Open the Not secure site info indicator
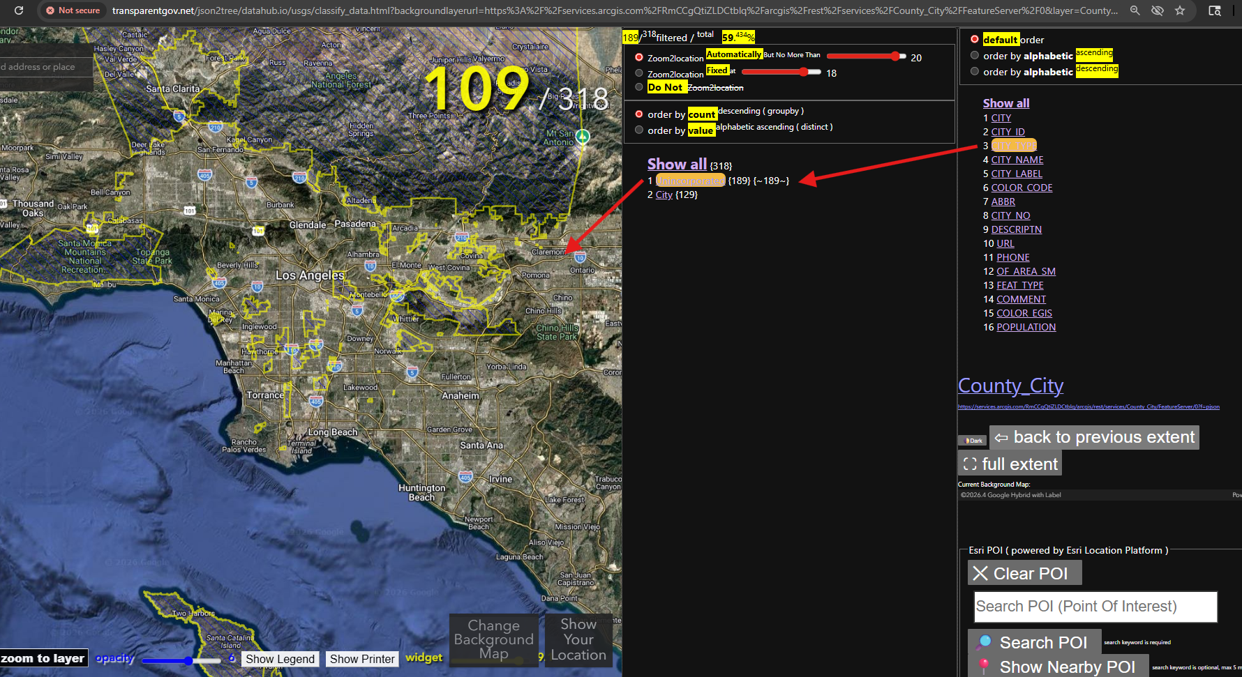This screenshot has width=1242, height=677. (x=73, y=10)
